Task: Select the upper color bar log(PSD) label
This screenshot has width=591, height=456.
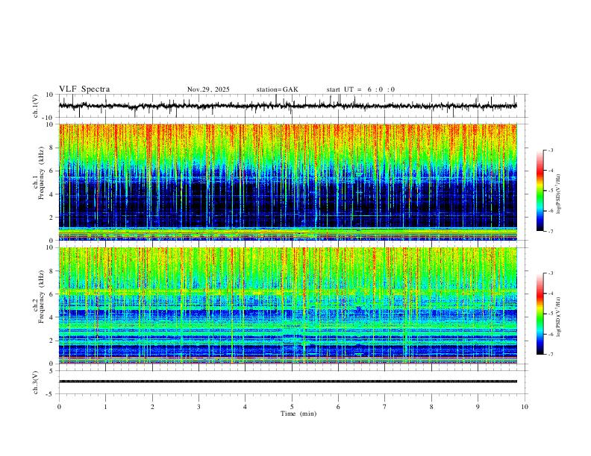Action: (x=558, y=194)
